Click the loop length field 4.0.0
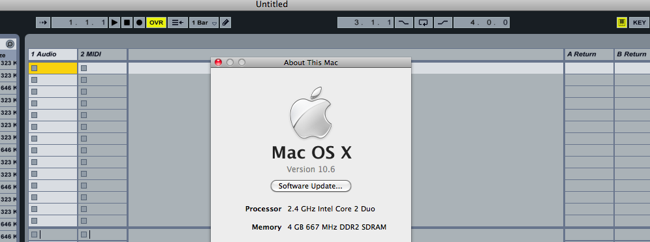This screenshot has width=650, height=242. pos(481,22)
